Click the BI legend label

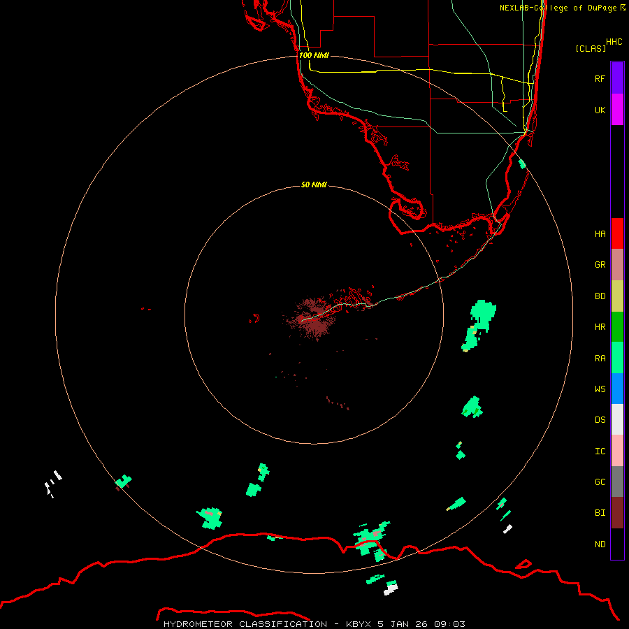coord(600,513)
